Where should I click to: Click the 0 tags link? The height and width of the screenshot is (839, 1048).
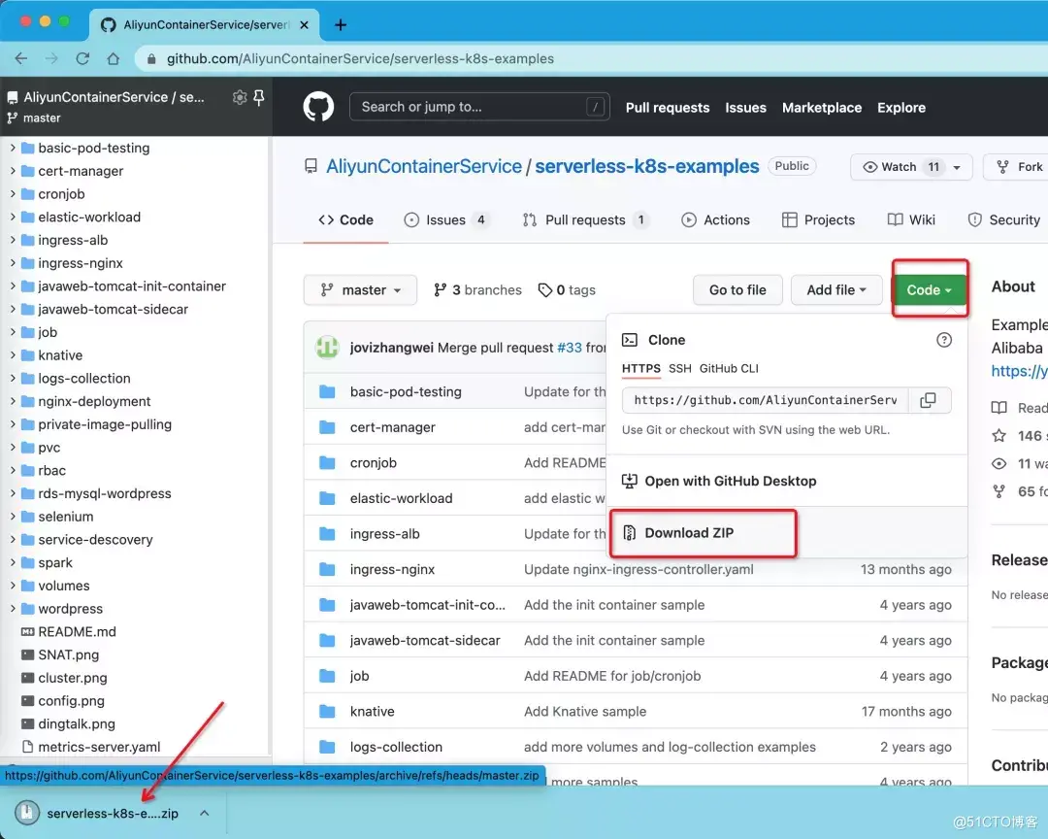(x=567, y=289)
